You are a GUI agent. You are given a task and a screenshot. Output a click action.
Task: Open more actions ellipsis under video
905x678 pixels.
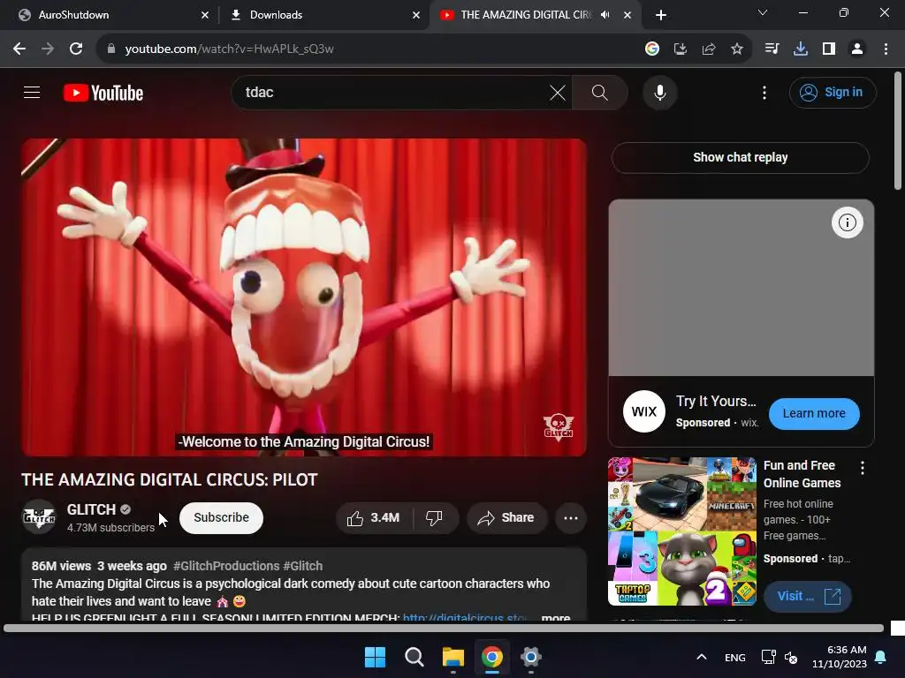click(x=571, y=517)
